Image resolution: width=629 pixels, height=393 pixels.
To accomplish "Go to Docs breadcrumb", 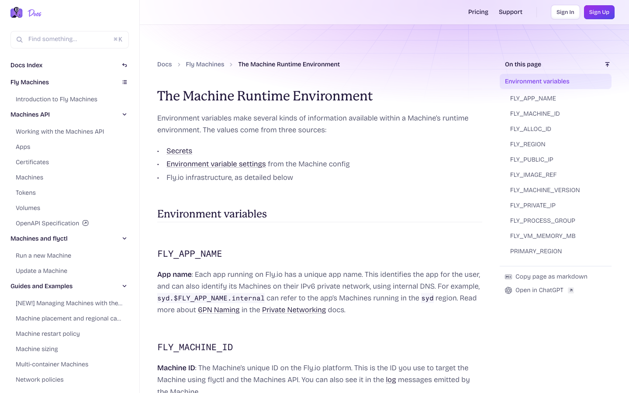I will pyautogui.click(x=165, y=64).
